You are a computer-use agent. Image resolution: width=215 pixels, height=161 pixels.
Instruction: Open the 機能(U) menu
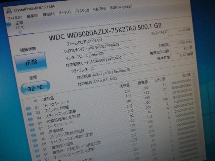pos(48,14)
